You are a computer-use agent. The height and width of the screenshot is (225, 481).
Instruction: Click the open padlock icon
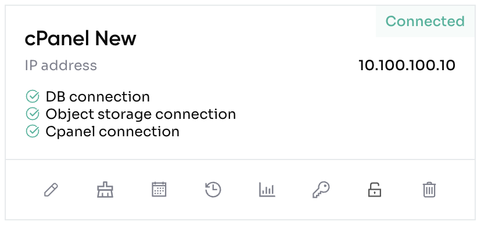tap(375, 190)
